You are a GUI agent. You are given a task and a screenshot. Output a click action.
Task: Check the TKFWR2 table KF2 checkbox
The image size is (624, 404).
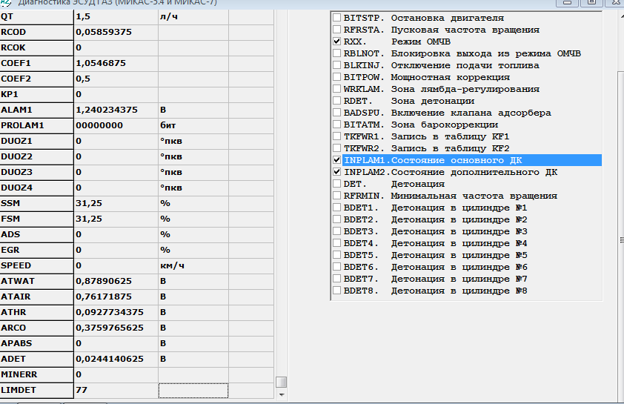[336, 148]
